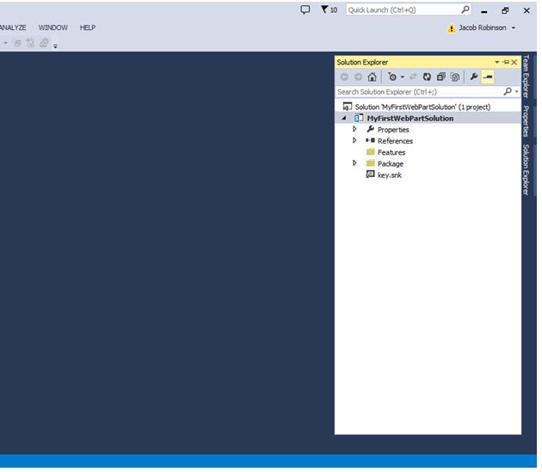Select the Package folder
Screen dimensions: 542x472
(x=391, y=164)
